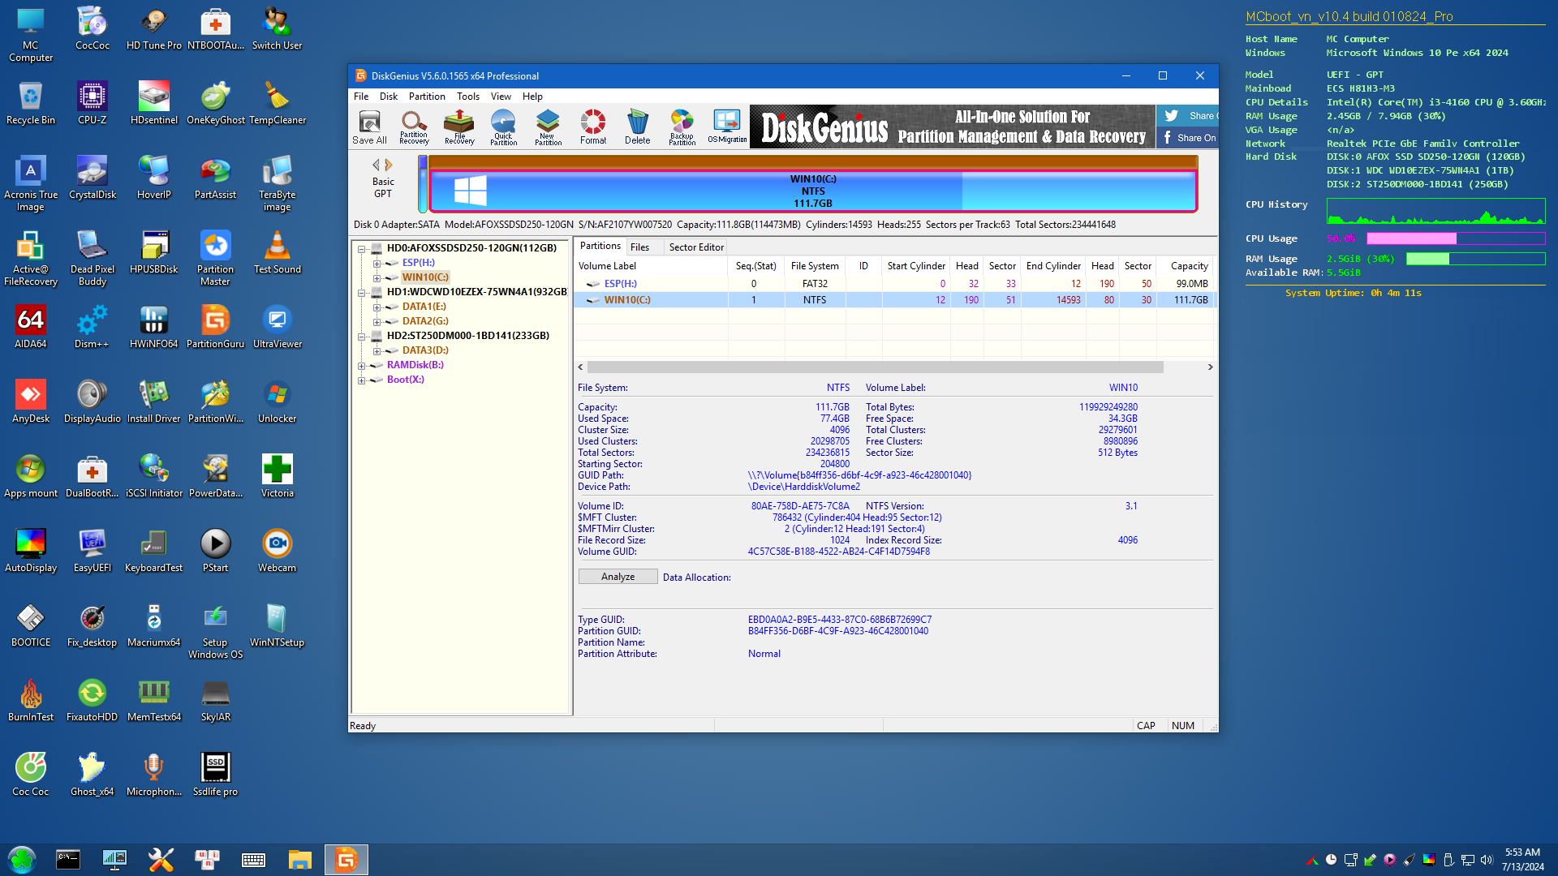The image size is (1558, 876).
Task: Open the Format partition tool
Action: click(592, 127)
